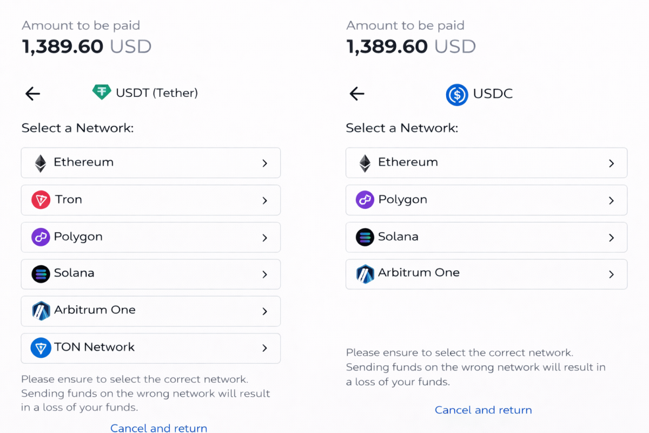The image size is (649, 433).
Task: Click Cancel and return under USDT
Action: pos(158,428)
